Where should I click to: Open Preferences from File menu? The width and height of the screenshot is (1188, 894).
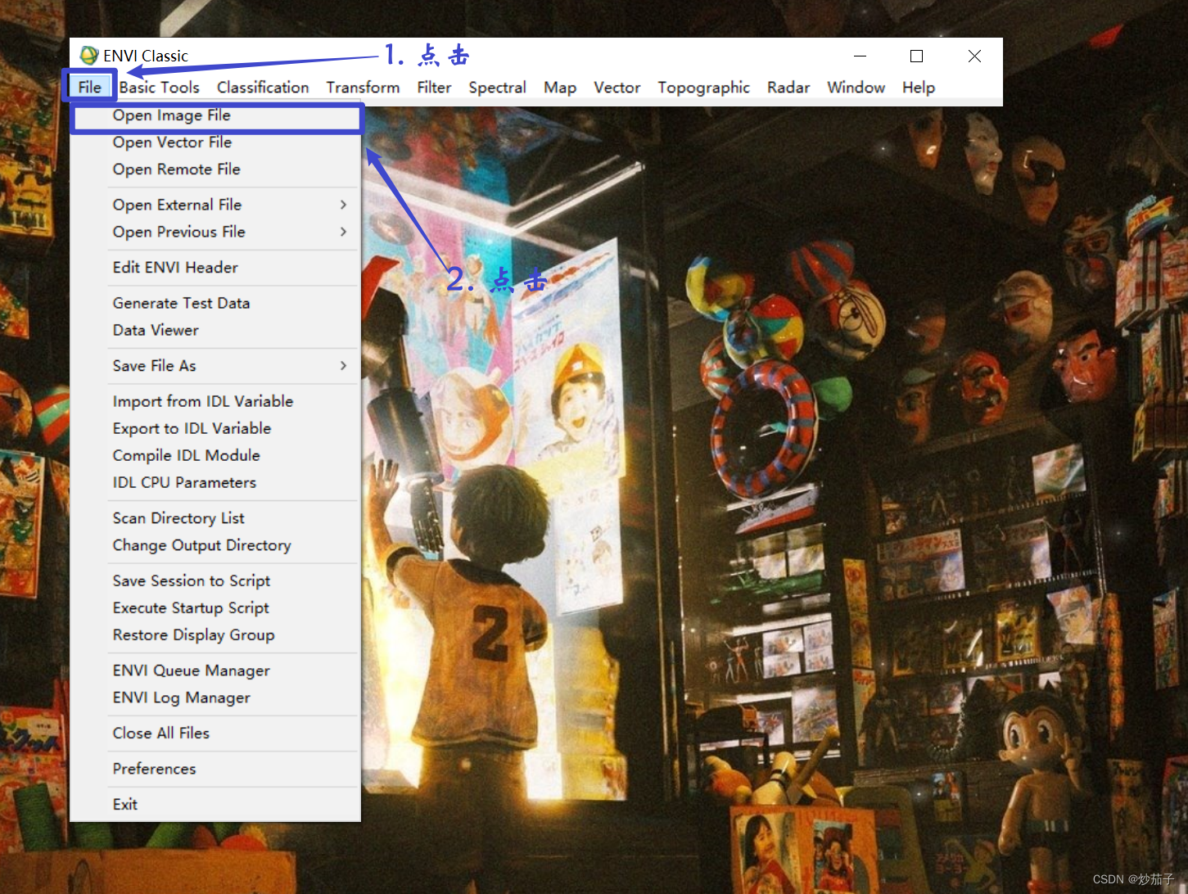216,769
